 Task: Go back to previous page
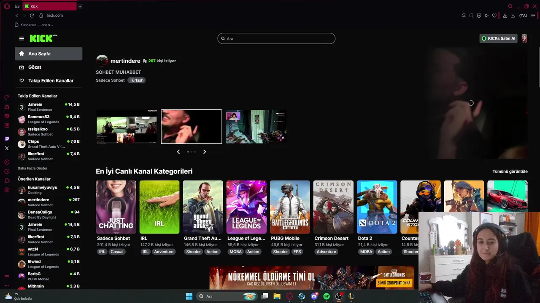tap(17, 16)
